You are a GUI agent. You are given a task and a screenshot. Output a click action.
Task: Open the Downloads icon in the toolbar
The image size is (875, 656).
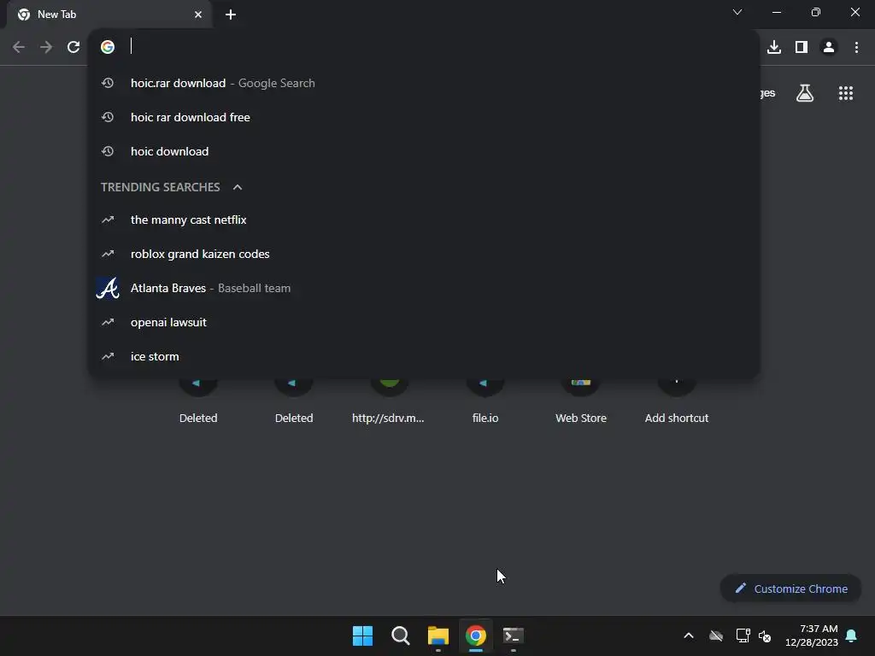tap(774, 48)
